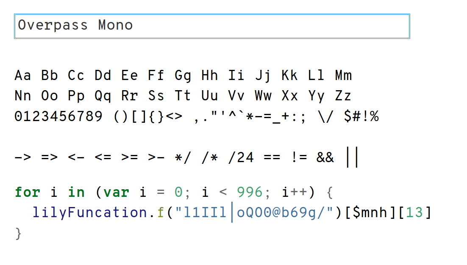Image resolution: width=467 pixels, height=265 pixels.
Task: Click the '$#!%' symbols sample
Action: (361, 116)
